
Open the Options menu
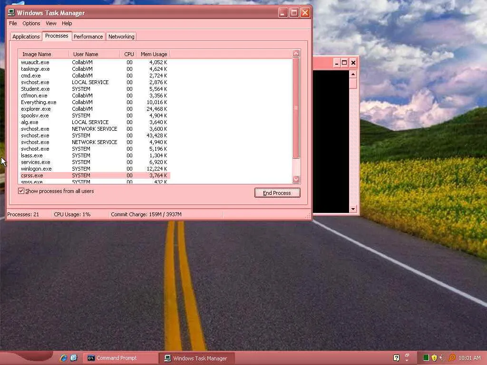31,23
